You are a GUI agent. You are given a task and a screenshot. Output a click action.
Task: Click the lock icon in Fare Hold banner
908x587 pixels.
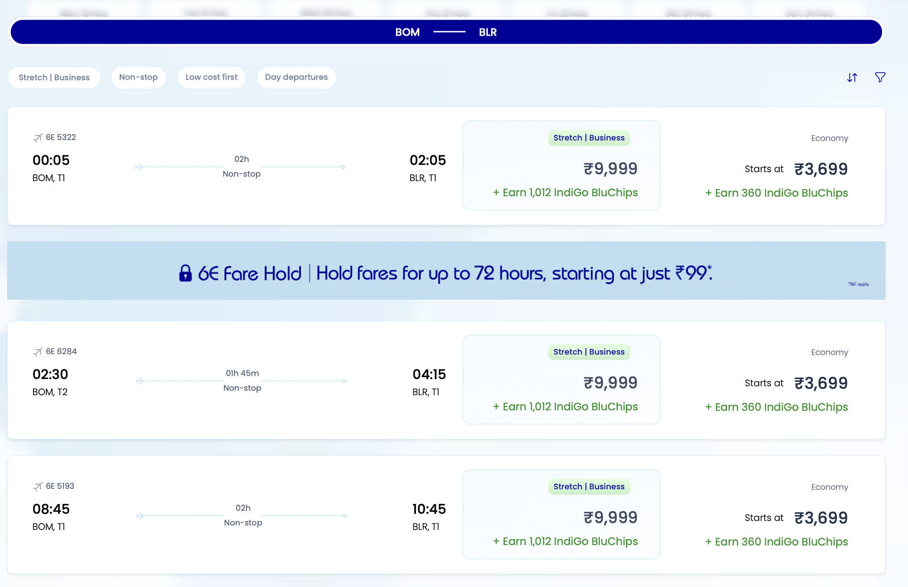[185, 273]
